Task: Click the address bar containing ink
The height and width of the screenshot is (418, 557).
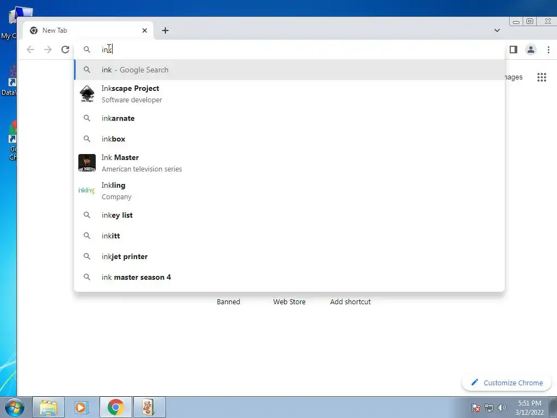Action: pyautogui.click(x=289, y=50)
